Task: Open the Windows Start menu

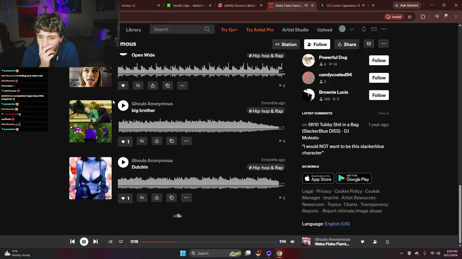Action: [x=183, y=253]
